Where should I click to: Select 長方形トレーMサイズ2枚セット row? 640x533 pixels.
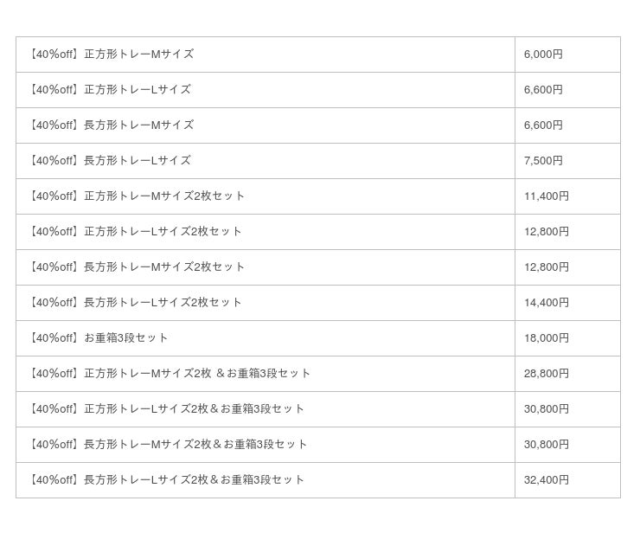pos(318,267)
